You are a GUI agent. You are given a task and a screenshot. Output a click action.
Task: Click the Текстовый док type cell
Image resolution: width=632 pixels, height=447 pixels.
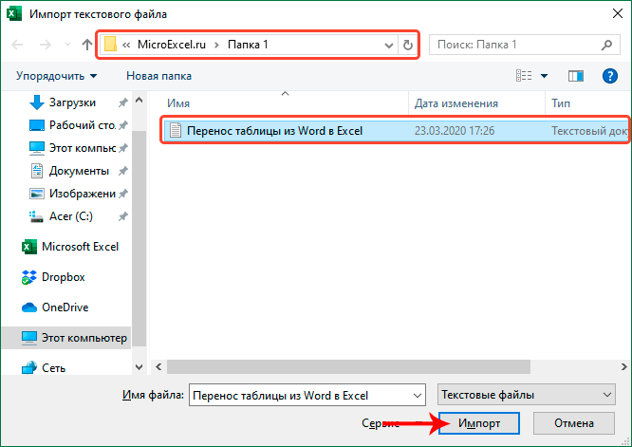[x=589, y=131]
